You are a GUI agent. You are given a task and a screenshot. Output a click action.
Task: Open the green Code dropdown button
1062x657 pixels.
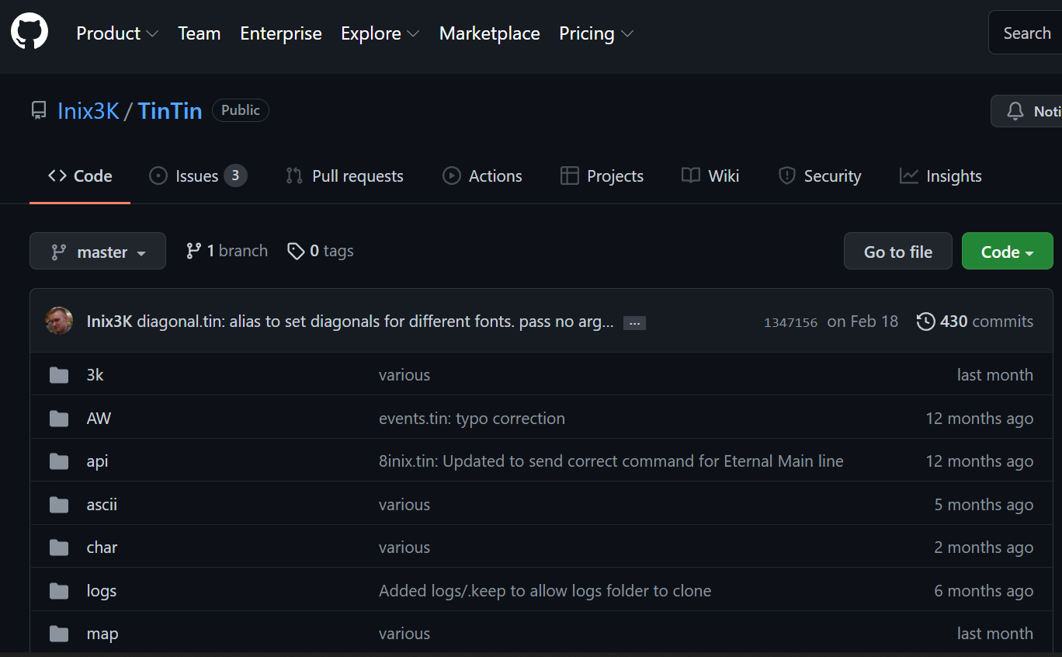[x=1007, y=252]
